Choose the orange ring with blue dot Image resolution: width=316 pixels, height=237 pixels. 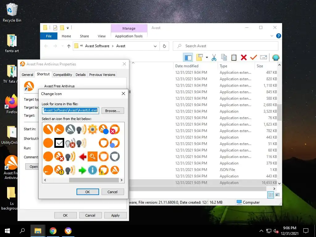(115, 143)
